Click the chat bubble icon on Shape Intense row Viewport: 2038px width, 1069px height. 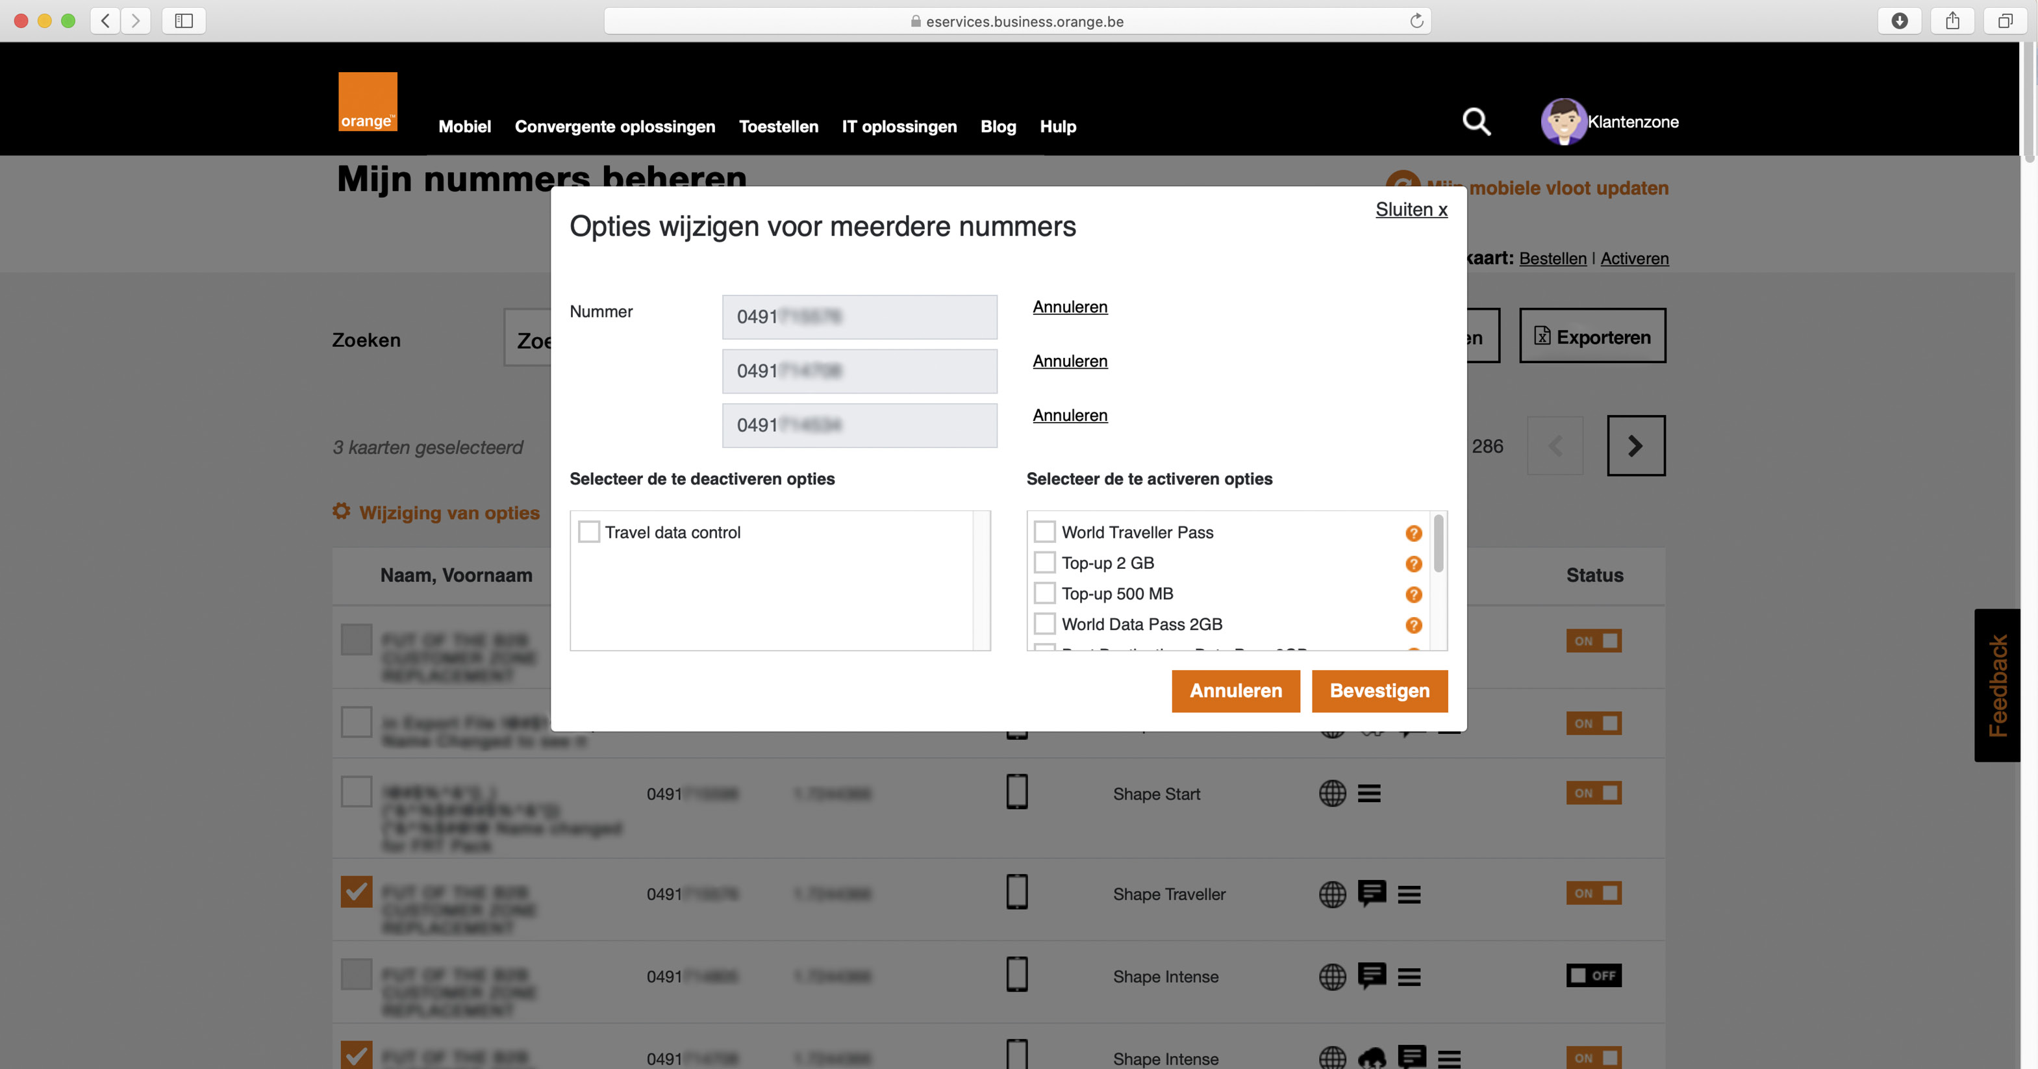pos(1373,976)
